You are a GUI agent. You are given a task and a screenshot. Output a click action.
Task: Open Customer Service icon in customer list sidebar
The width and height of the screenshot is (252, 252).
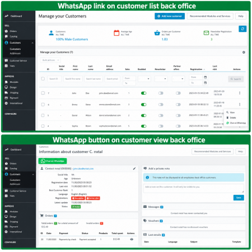click(6, 60)
